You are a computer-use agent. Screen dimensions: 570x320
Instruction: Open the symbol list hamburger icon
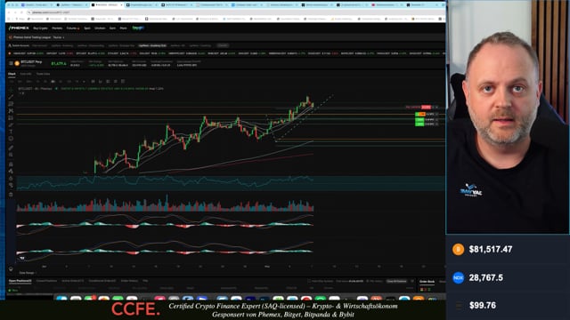(x=11, y=63)
